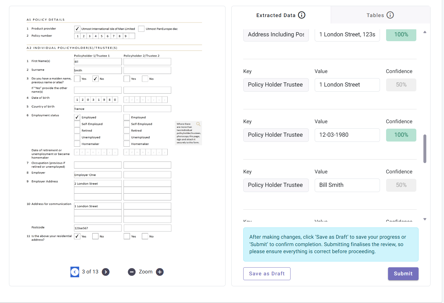The image size is (444, 303).
Task: Go to next document page
Action: tap(106, 272)
